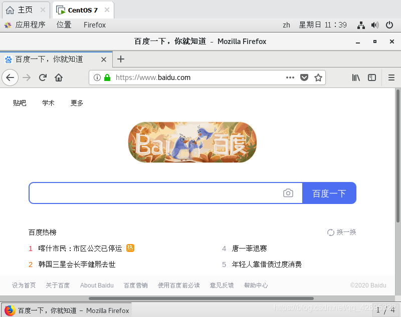Open Firefox hamburger menu

(x=391, y=77)
